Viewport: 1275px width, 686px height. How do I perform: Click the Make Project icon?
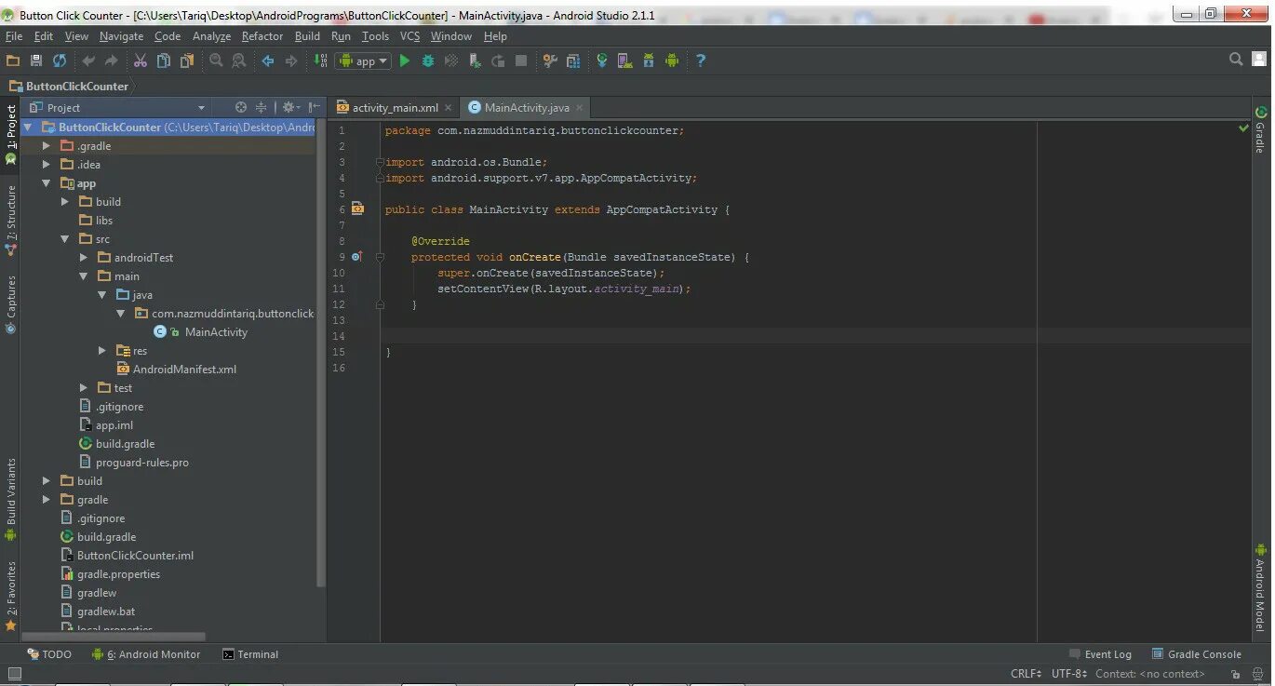pyautogui.click(x=320, y=61)
